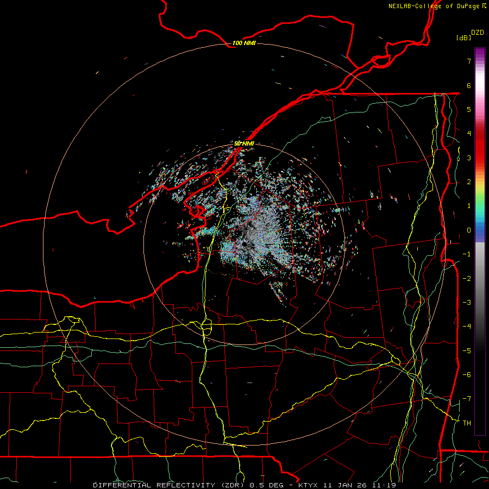Viewport: 489px width, 489px height.
Task: Click the 2 value on the scale
Action: (x=469, y=182)
